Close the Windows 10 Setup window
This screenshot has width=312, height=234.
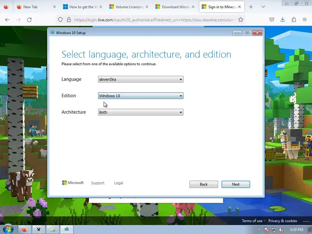[257, 33]
